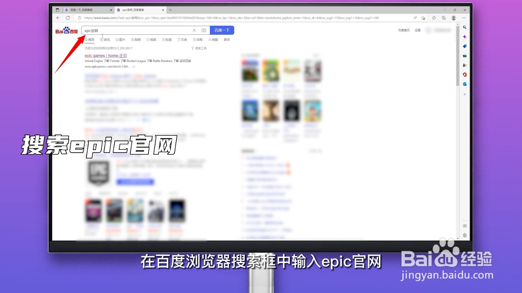This screenshot has width=522, height=293.
Task: Open the tab actions menu icon
Action: (57, 10)
